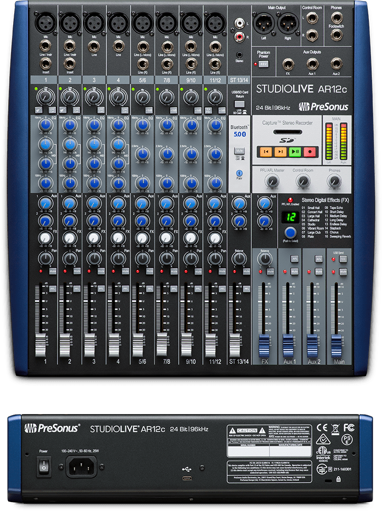Click the blue FX fader cap

[x=264, y=345]
